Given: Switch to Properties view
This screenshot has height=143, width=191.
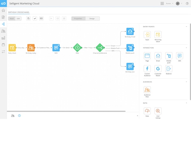Looking at the screenshot, I should tap(78, 18).
